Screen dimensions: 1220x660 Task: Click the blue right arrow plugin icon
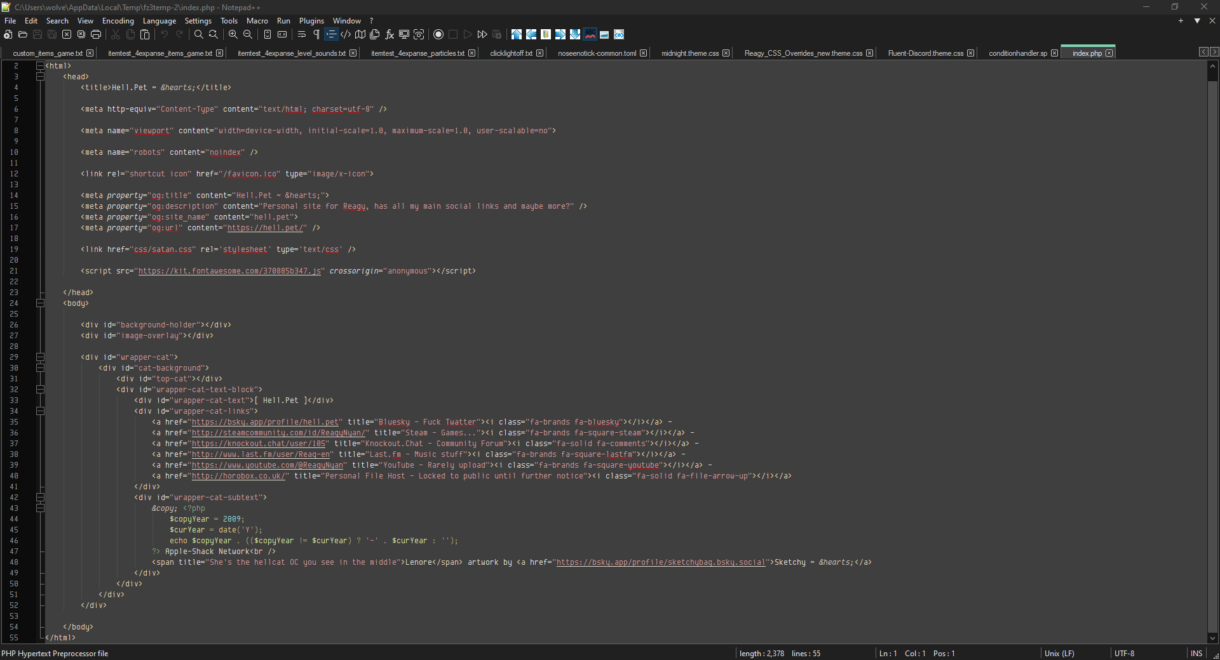coord(560,34)
